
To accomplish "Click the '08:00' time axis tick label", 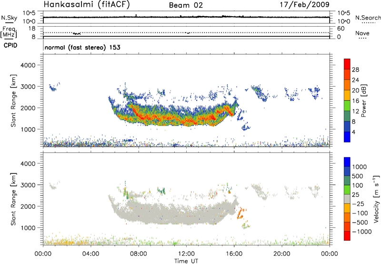I will [139, 254].
